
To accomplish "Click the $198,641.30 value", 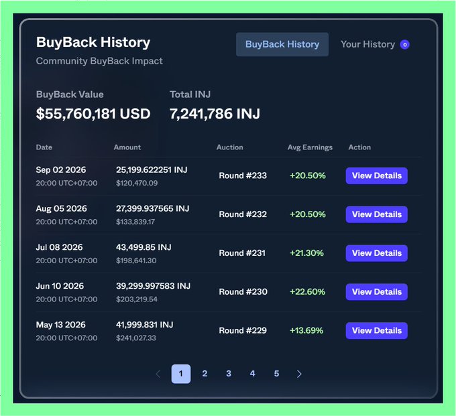I will pos(136,261).
